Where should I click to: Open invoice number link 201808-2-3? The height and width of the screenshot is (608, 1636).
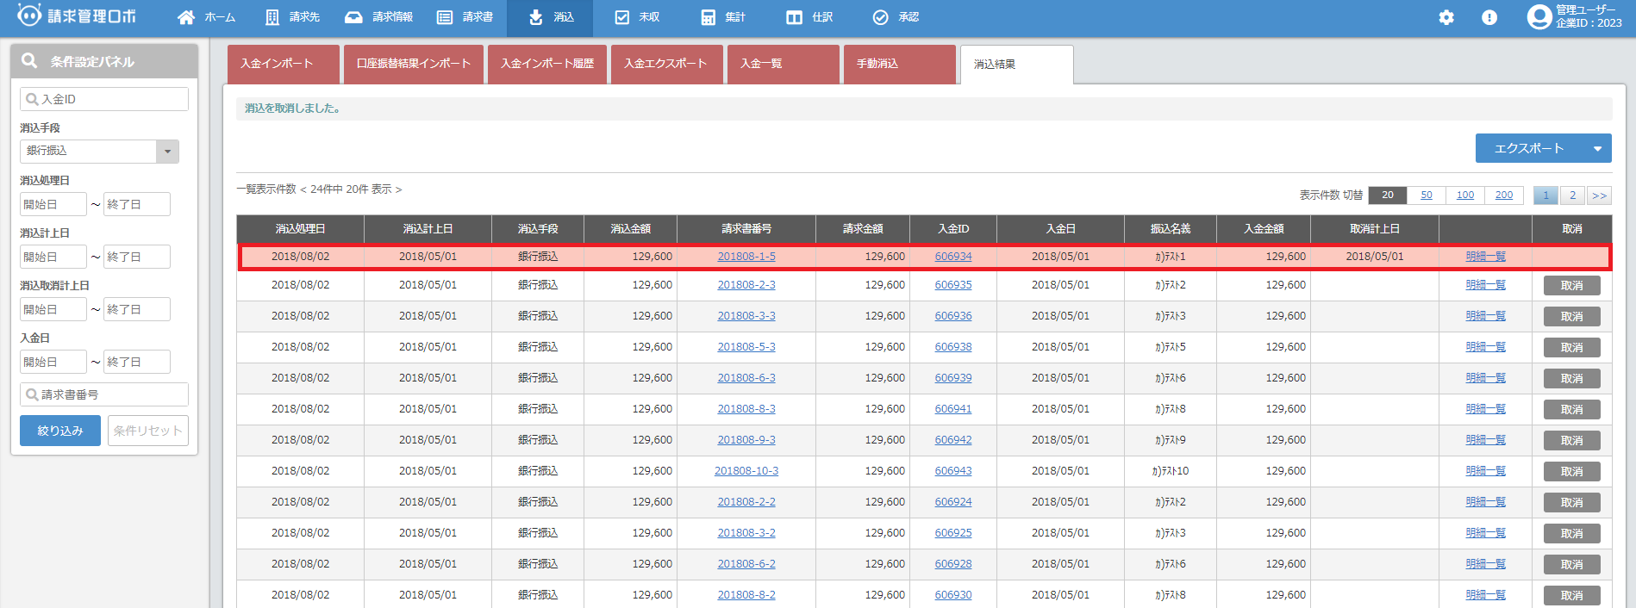pos(746,285)
